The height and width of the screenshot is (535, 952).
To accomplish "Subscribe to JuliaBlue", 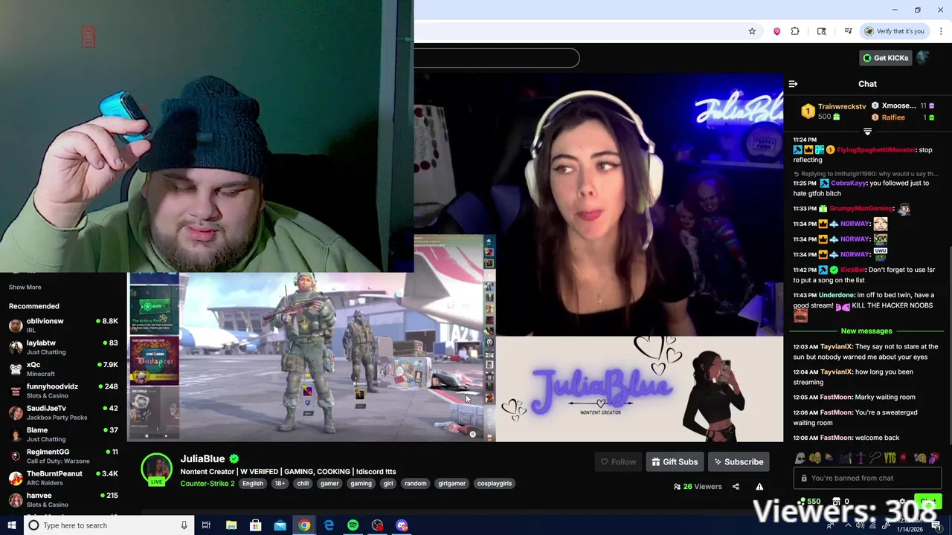I will point(739,461).
